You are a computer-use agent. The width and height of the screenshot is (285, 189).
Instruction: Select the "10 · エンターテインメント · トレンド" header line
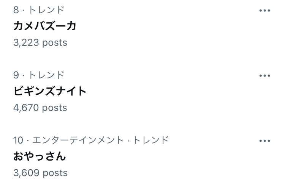click(91, 140)
